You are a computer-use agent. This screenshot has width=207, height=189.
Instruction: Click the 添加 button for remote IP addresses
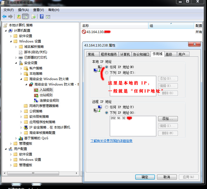click(168, 119)
